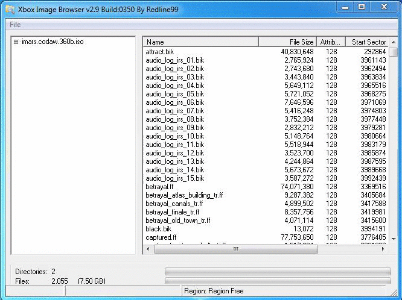Expand the imars.codaw.360b.iso tree node
The image size is (402, 300).
tap(16, 42)
